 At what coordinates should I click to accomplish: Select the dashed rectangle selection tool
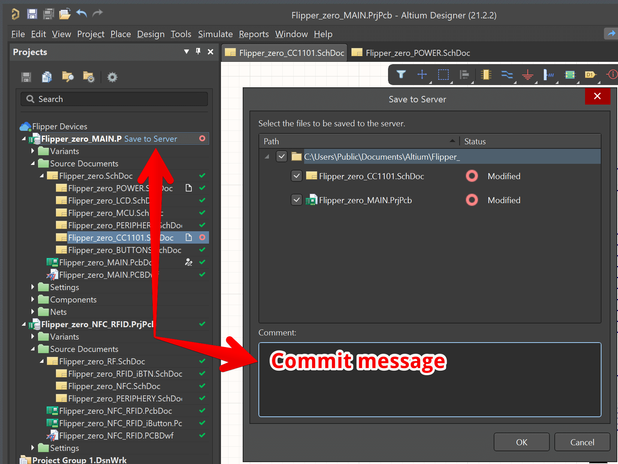click(x=443, y=75)
